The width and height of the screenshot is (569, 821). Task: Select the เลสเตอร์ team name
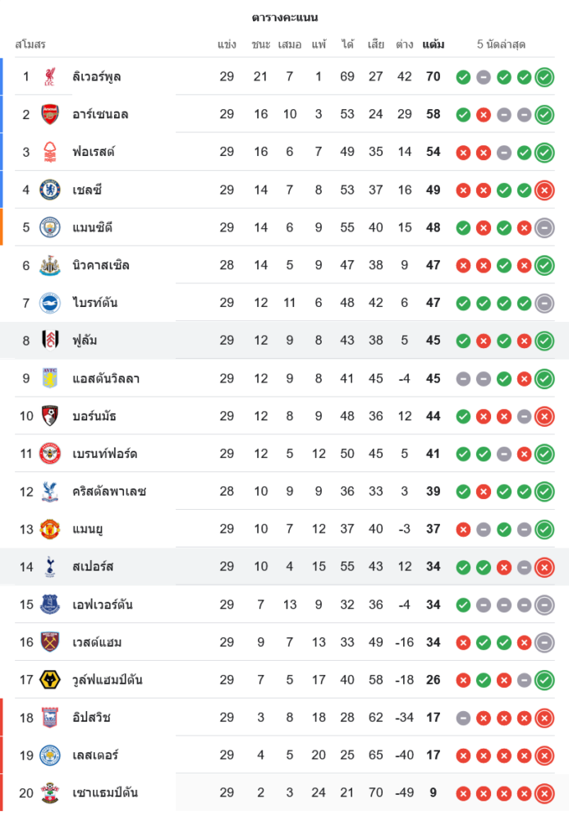(x=96, y=755)
